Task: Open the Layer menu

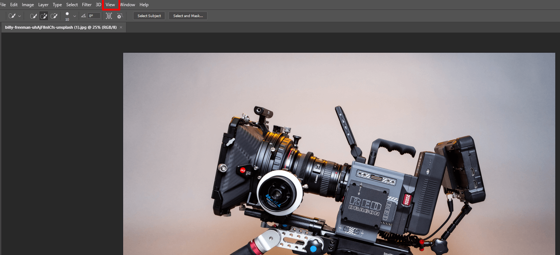Action: tap(43, 5)
